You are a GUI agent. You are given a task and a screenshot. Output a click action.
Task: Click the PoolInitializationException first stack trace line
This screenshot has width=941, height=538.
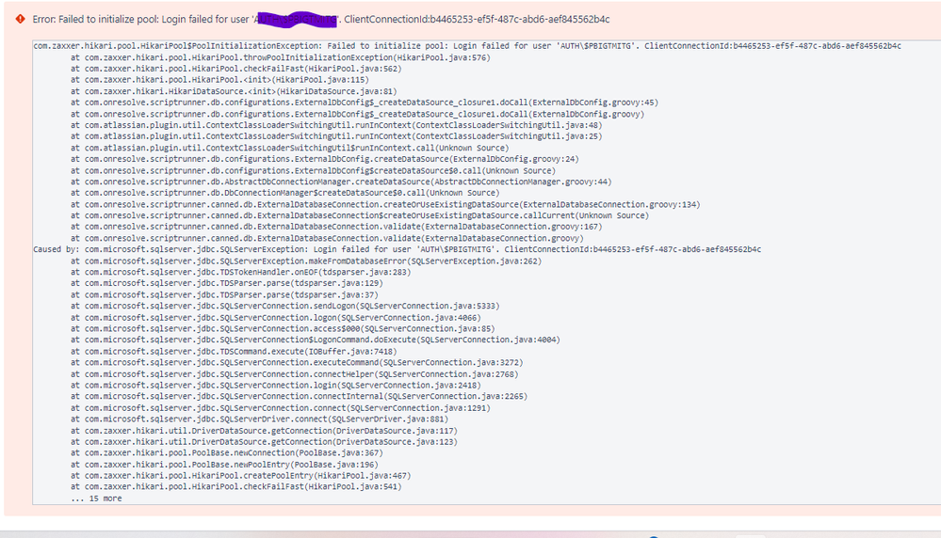(467, 46)
